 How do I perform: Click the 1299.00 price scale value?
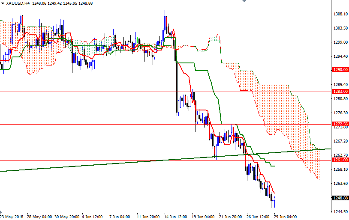pos(340,42)
